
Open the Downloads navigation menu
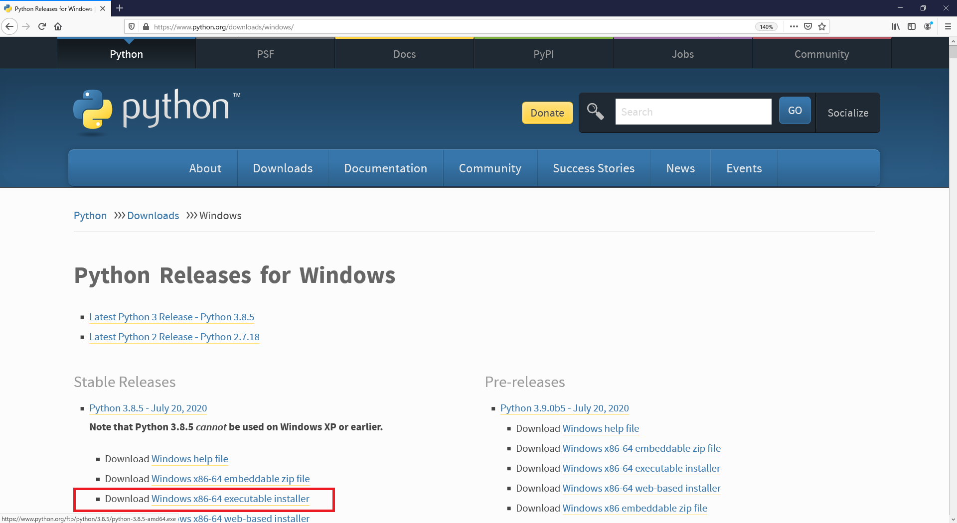(283, 168)
